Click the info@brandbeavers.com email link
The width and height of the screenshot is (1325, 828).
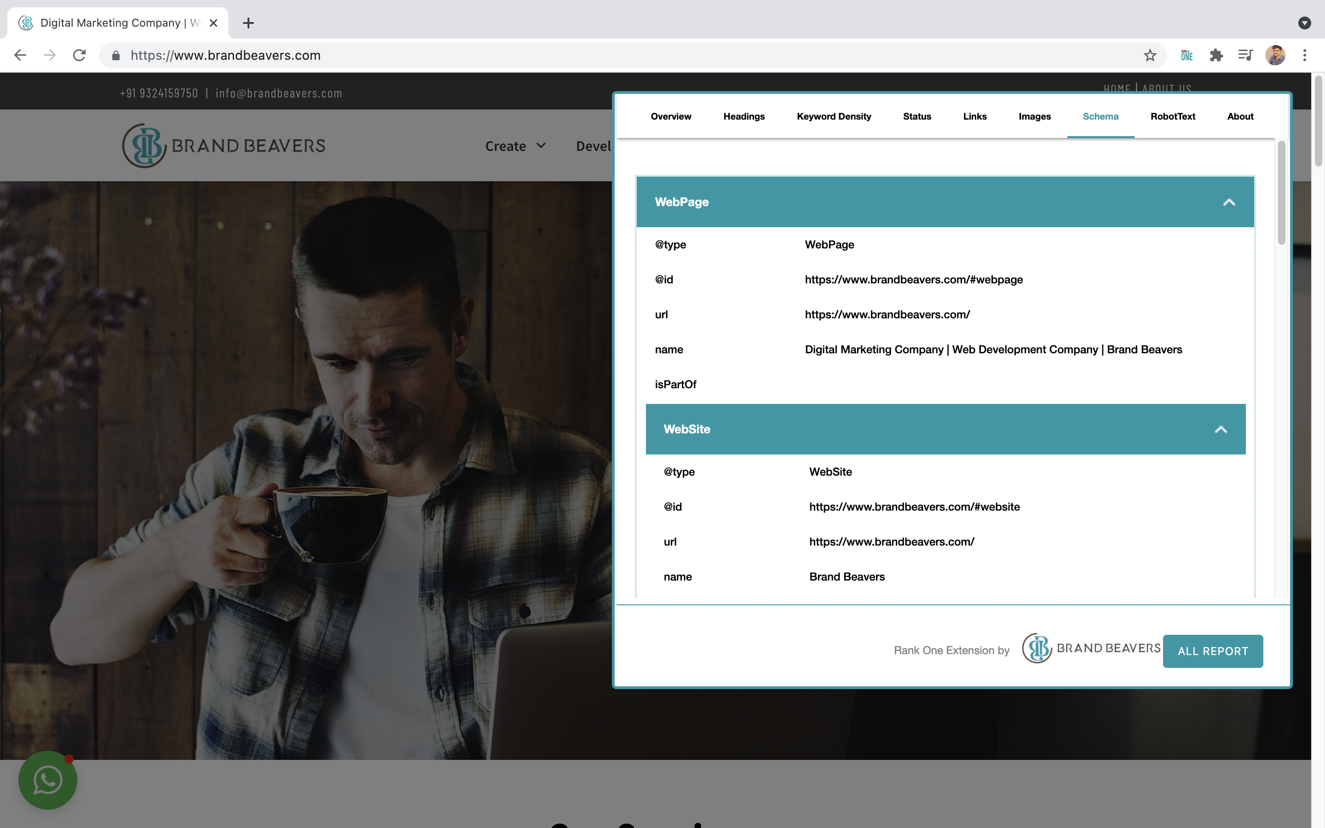279,93
